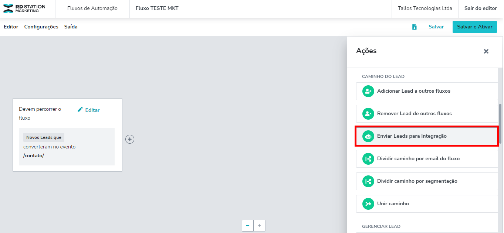Zoom out the canvas with minus button
This screenshot has width=504, height=233.
[248, 225]
